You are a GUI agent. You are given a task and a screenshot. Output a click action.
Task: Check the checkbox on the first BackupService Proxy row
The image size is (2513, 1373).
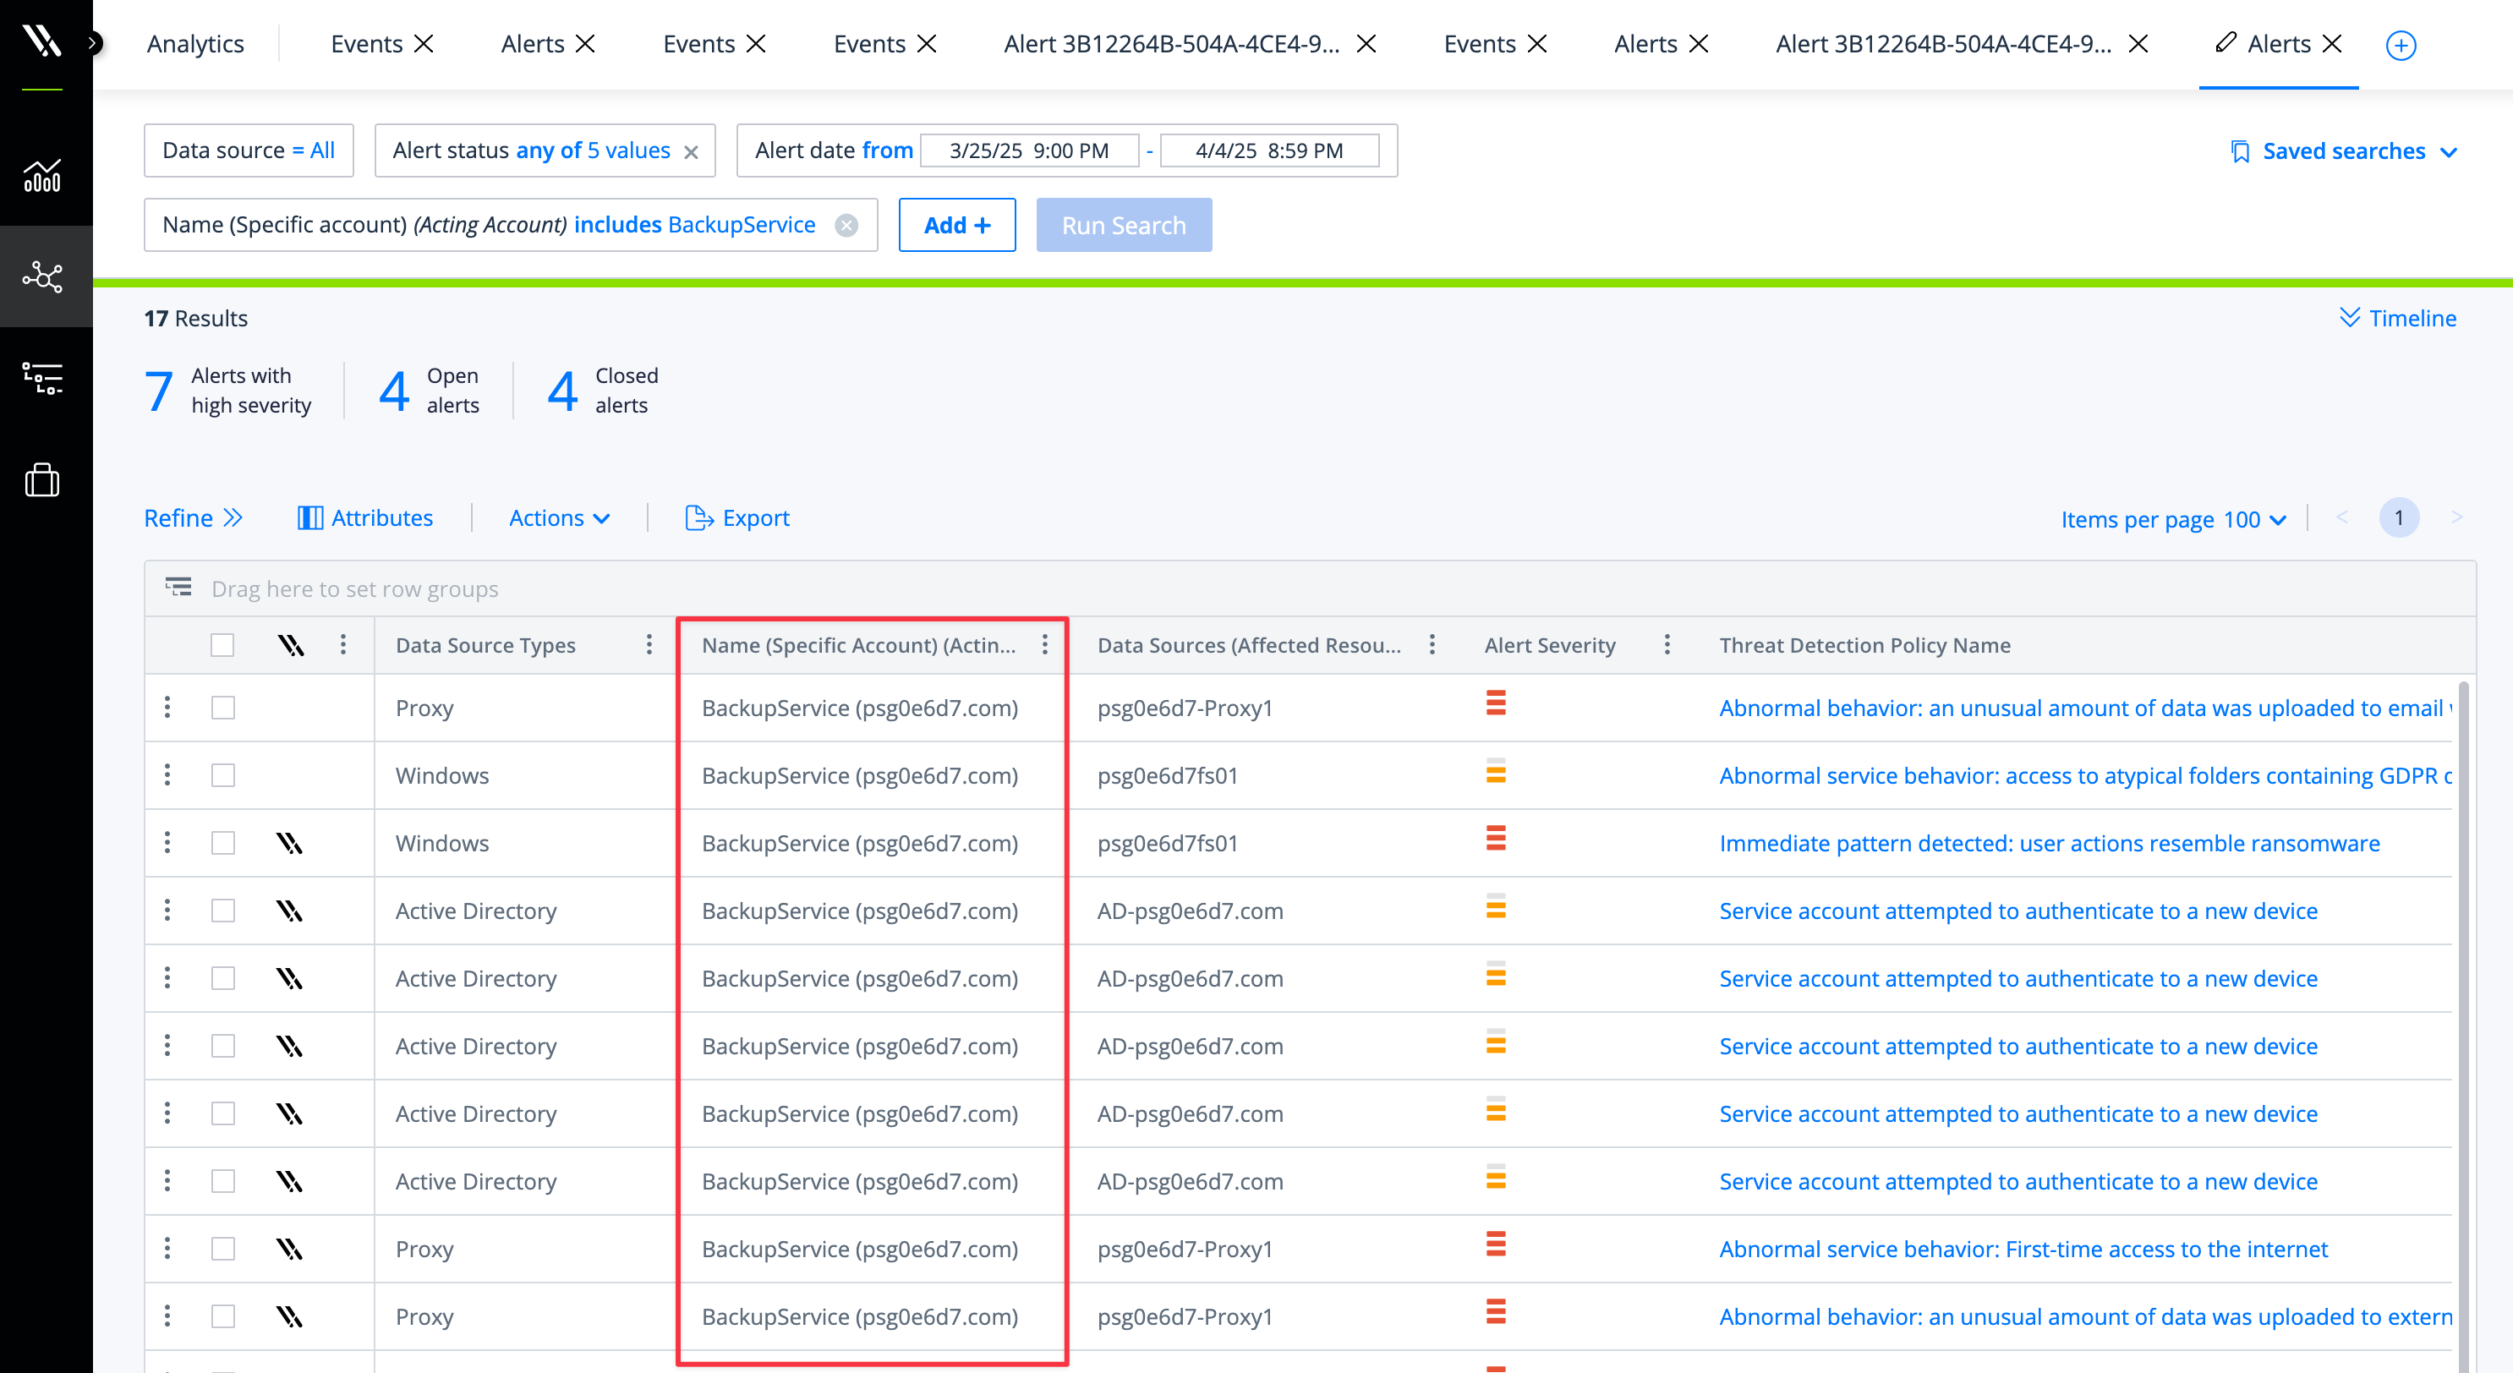click(x=223, y=708)
